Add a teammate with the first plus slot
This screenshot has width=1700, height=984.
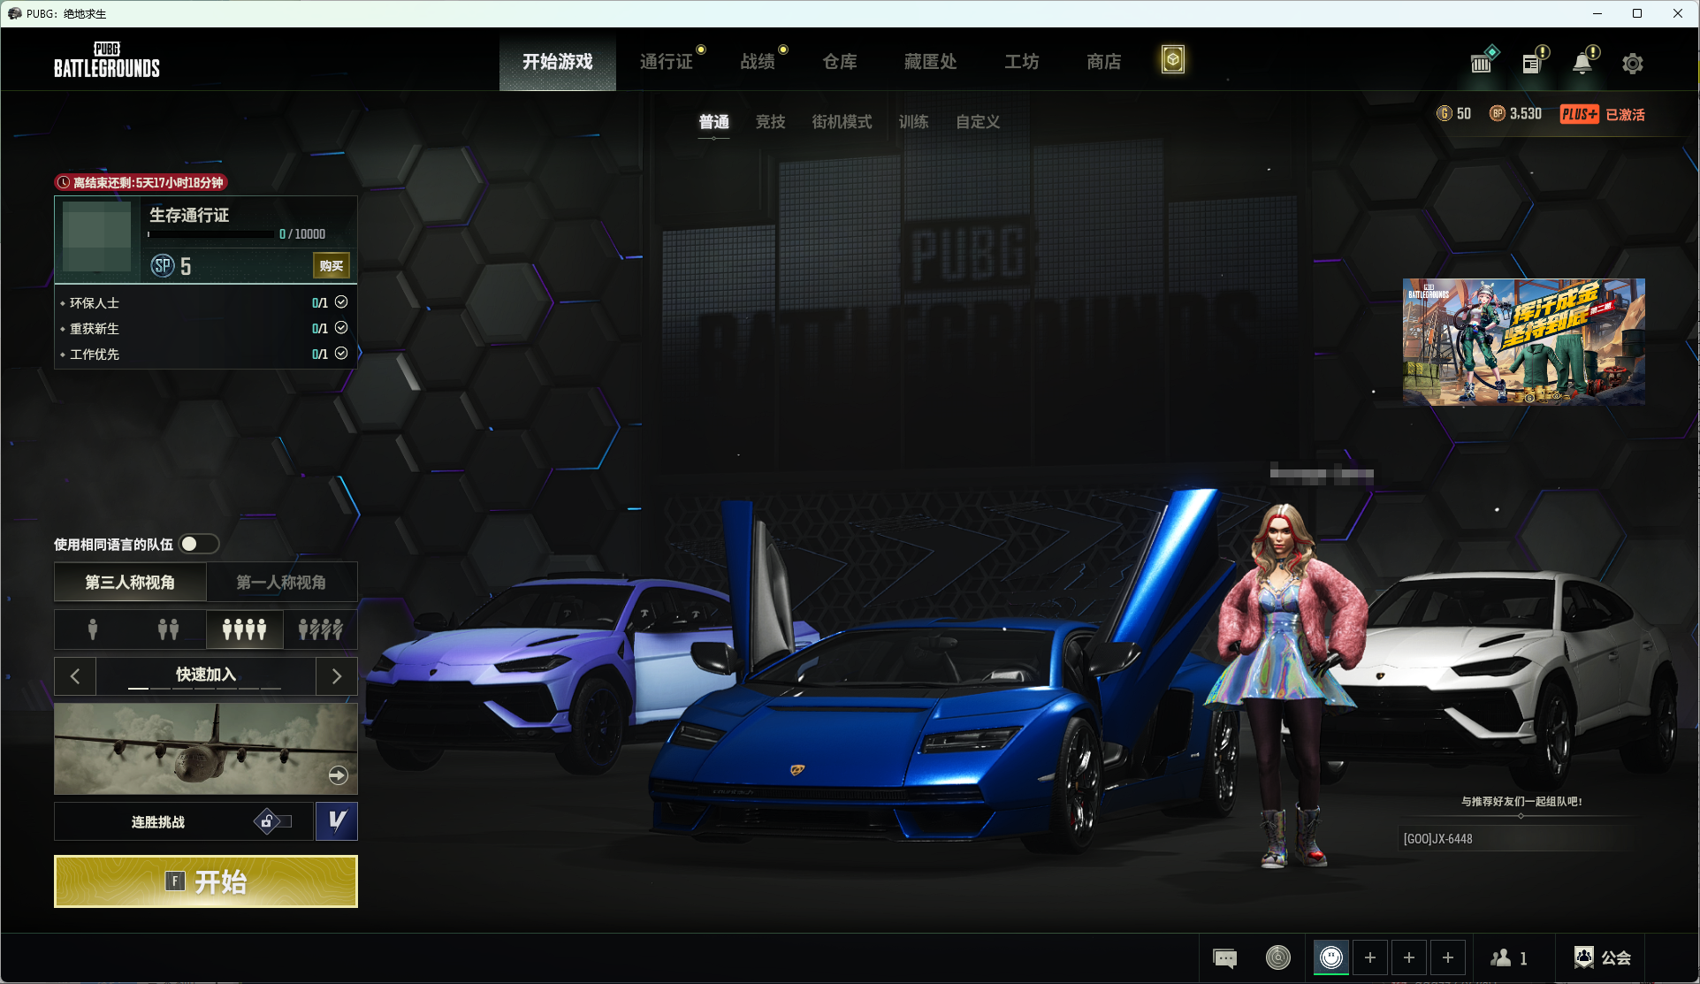1370,957
